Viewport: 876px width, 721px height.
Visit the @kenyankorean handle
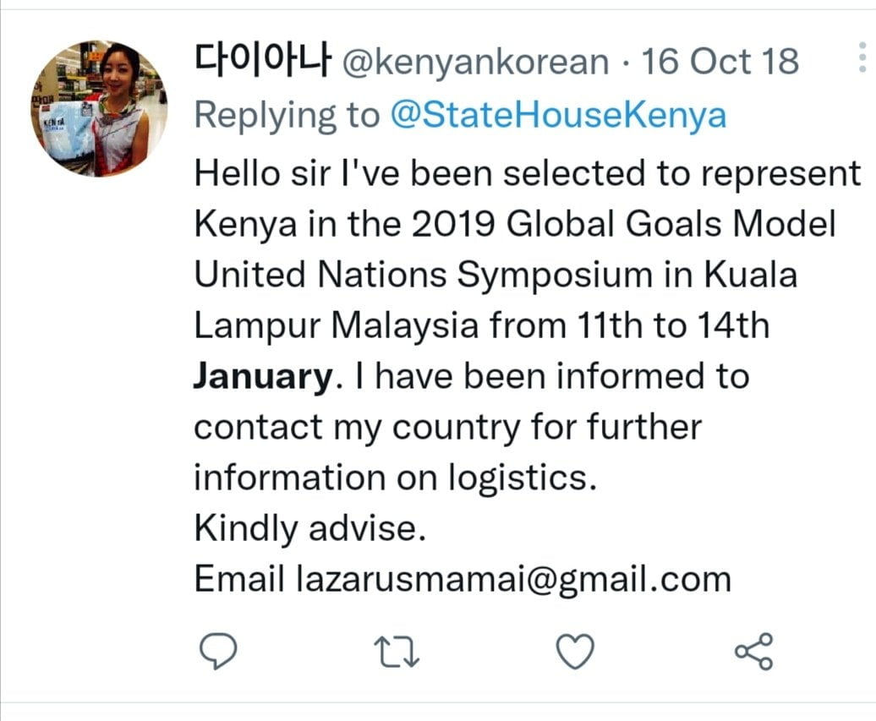(474, 63)
